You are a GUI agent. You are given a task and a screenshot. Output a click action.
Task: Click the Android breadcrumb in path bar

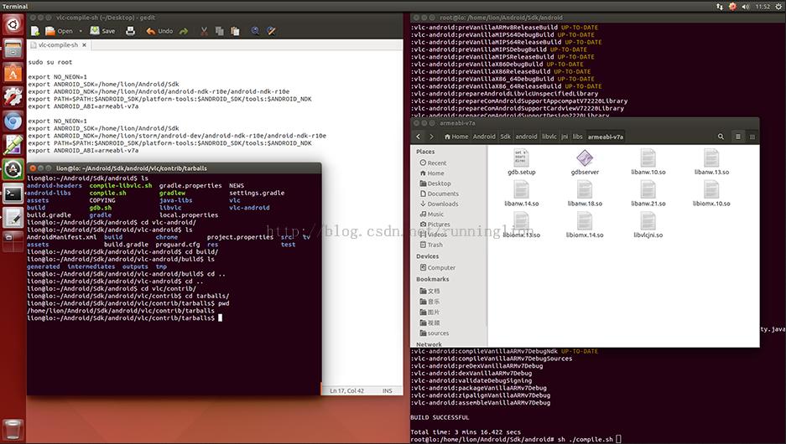[x=484, y=137]
